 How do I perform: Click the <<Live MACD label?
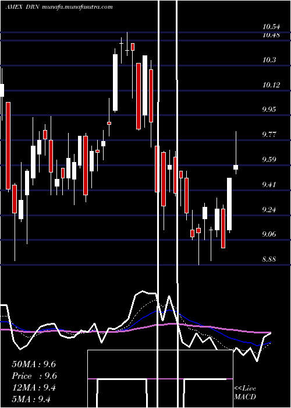pyautogui.click(x=245, y=392)
